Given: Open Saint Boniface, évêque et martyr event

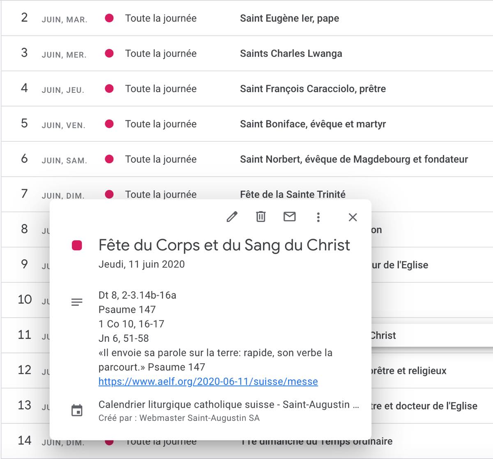Looking at the screenshot, I should (x=313, y=124).
